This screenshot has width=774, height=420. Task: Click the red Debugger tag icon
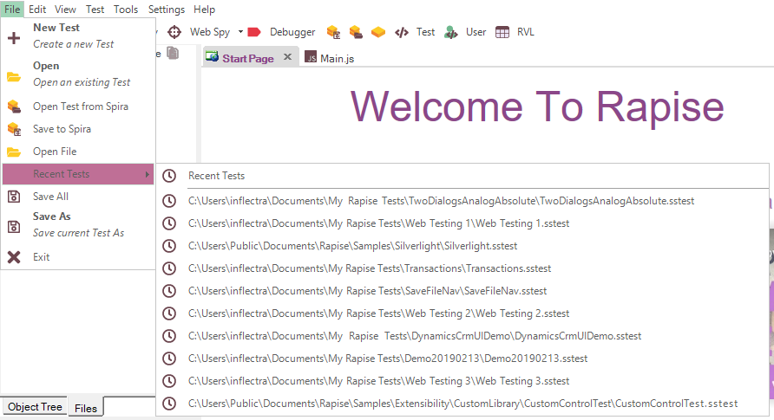coord(253,32)
